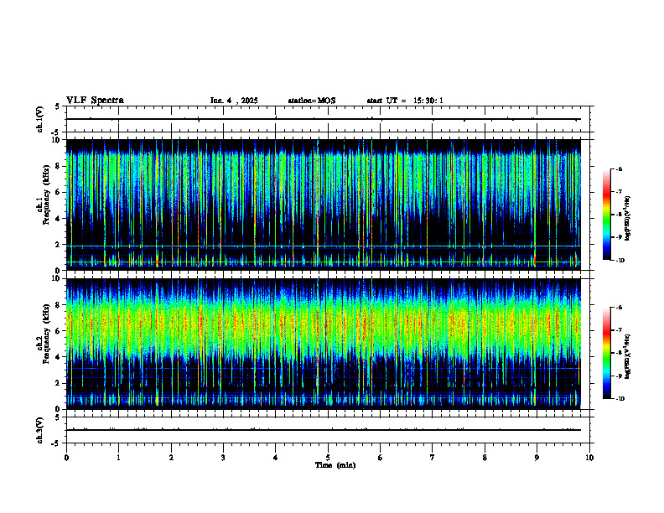Select the ch.1 "Frequency (kHz)" axis label
This screenshot has height=513, width=664.
46,194
